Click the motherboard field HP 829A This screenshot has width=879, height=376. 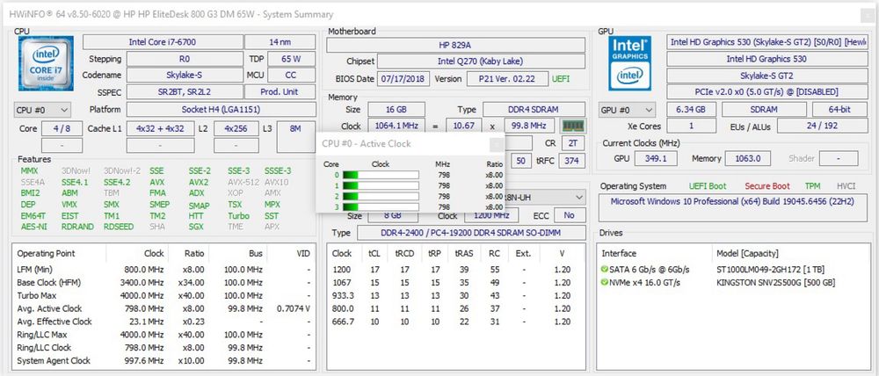point(455,45)
